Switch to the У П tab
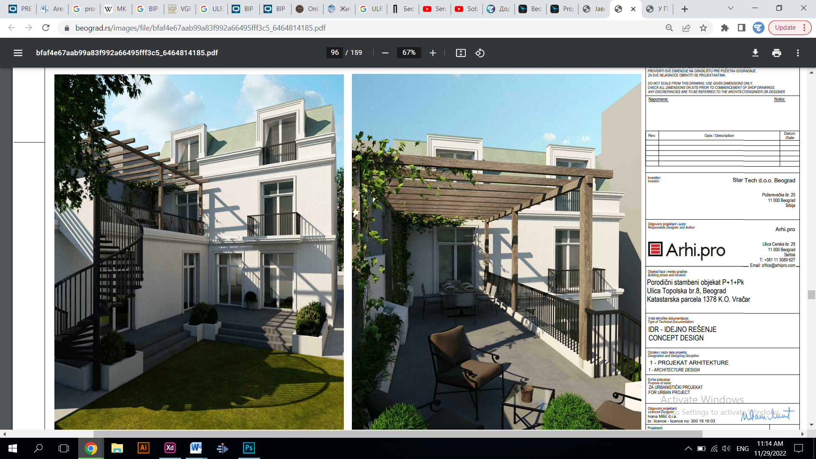This screenshot has height=459, width=816. pos(657,9)
